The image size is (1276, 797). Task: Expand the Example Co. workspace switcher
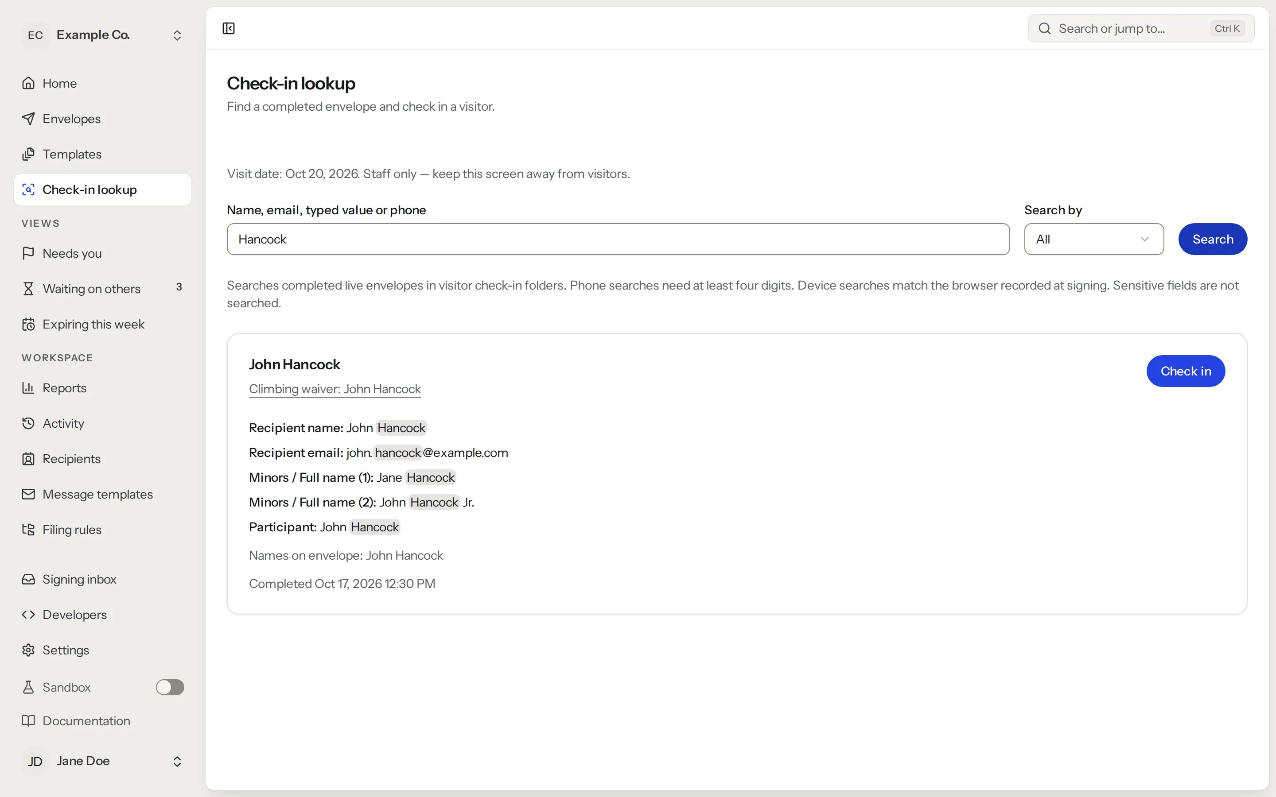click(x=103, y=35)
